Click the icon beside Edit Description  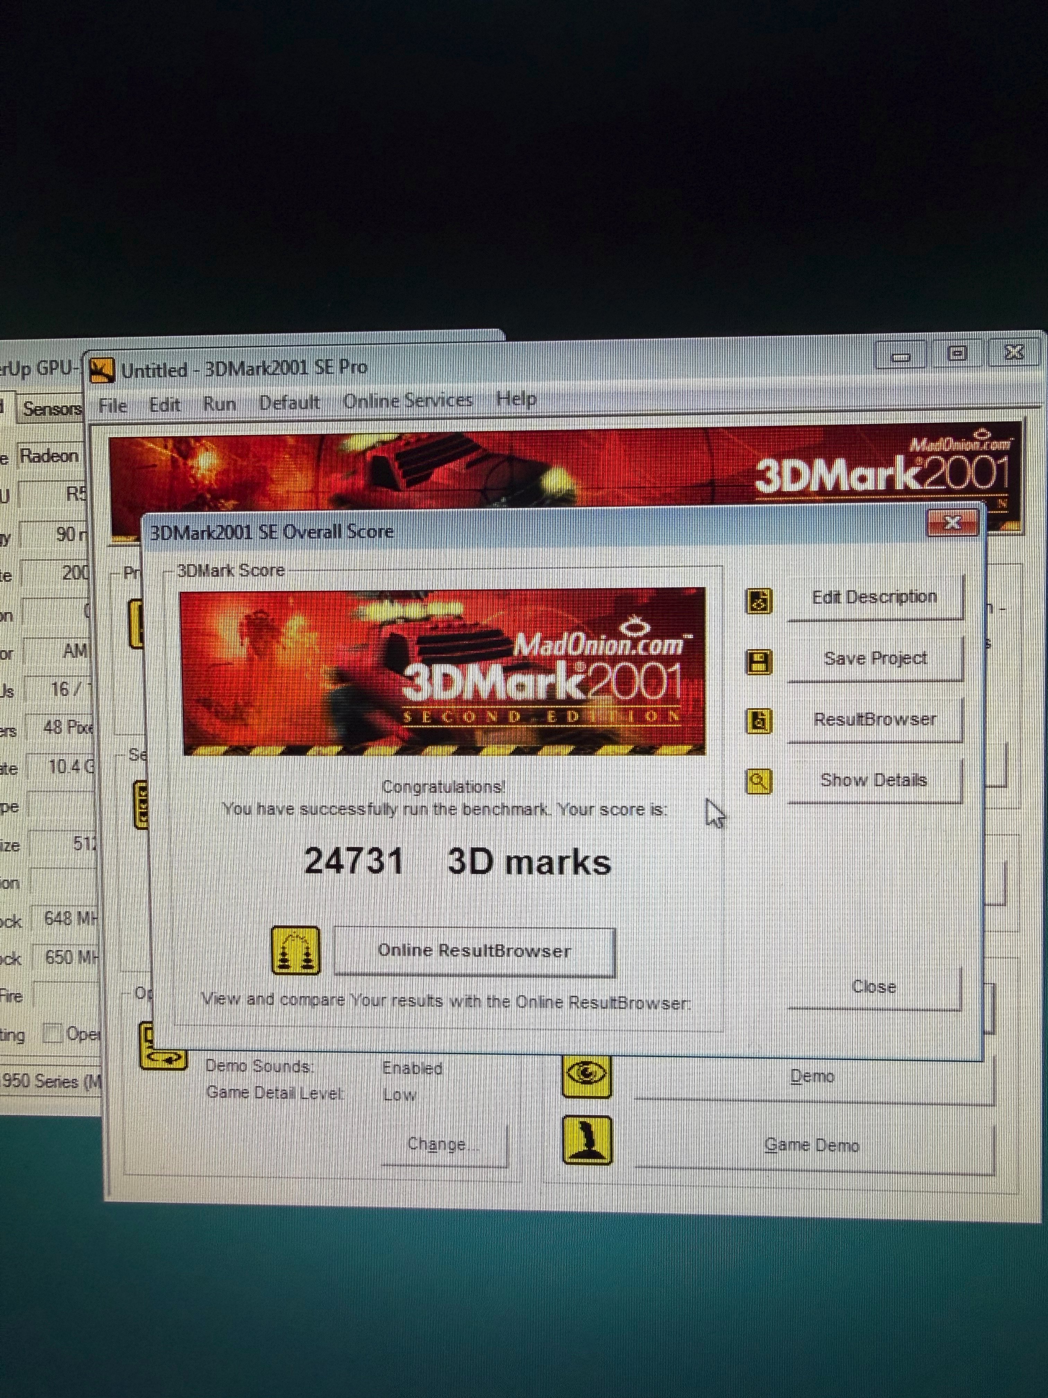point(759,601)
